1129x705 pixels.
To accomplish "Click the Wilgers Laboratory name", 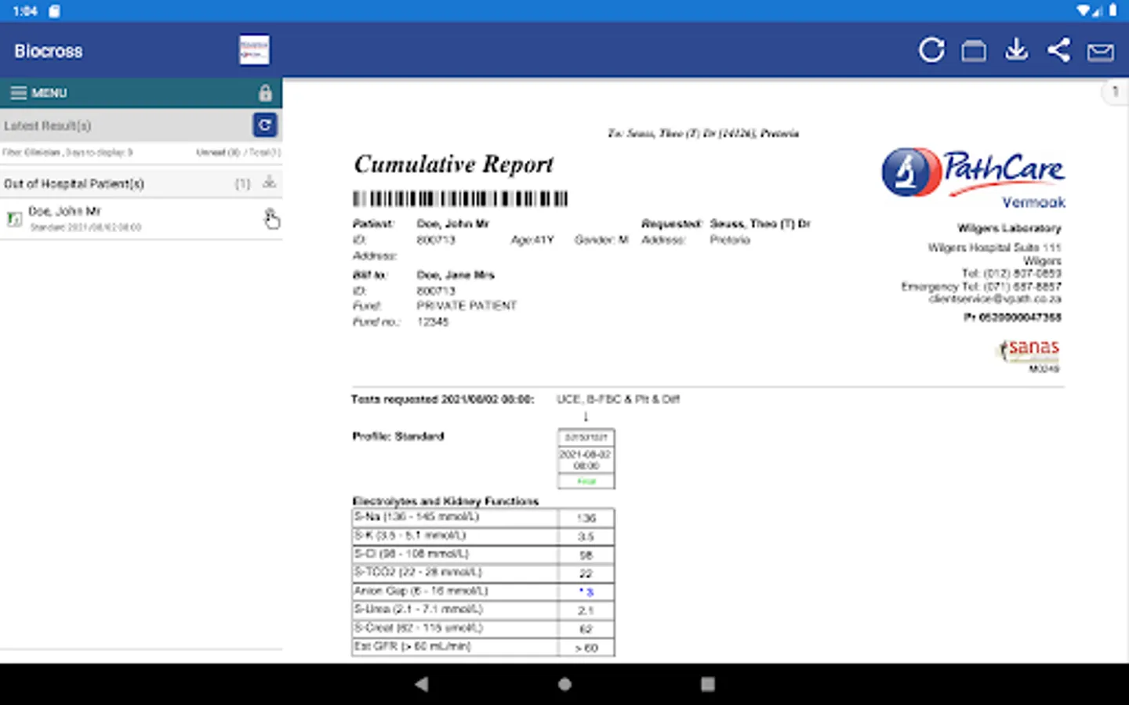I will pyautogui.click(x=1009, y=228).
